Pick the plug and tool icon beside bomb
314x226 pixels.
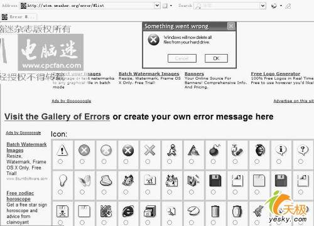[237, 150]
